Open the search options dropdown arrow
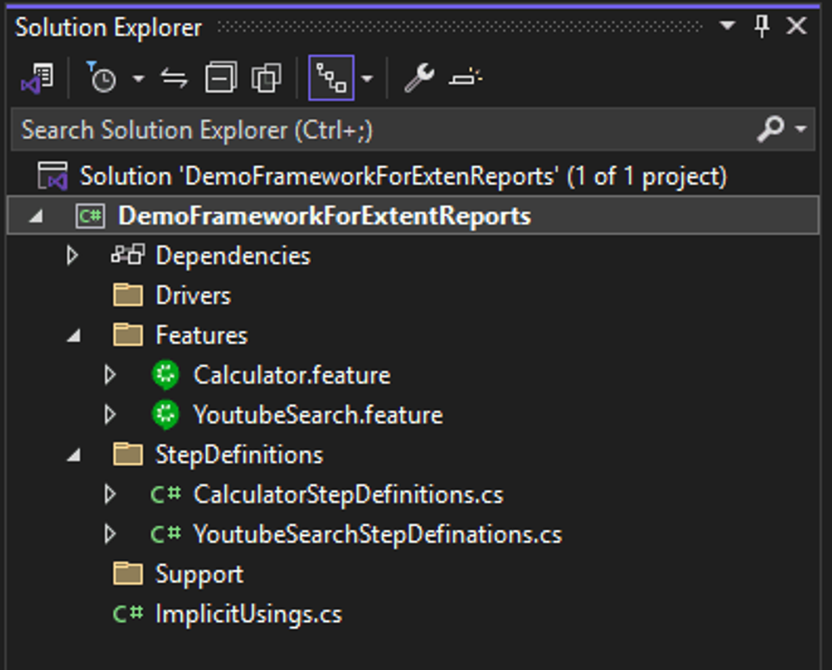The height and width of the screenshot is (670, 832). pyautogui.click(x=801, y=129)
